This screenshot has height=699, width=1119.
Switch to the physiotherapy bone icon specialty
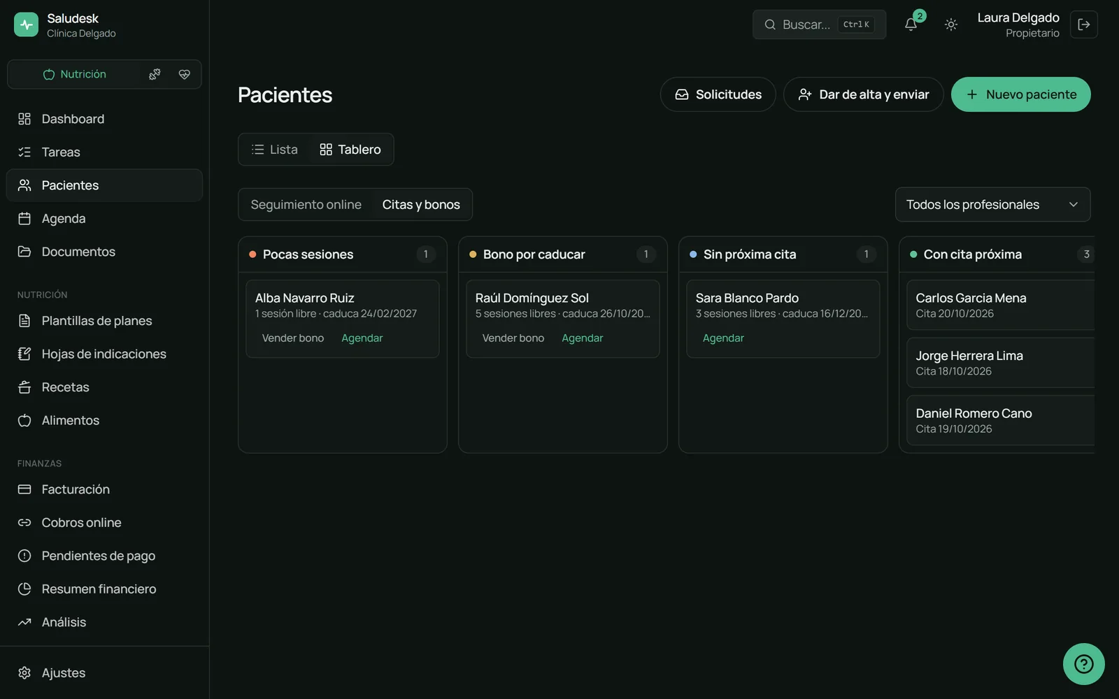[x=155, y=74]
